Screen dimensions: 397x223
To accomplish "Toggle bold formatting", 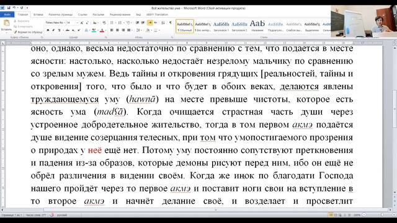I will click(48, 30).
